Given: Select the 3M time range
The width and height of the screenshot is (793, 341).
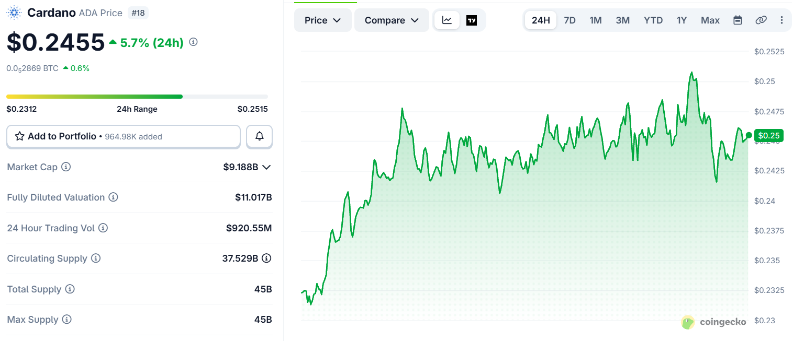Looking at the screenshot, I should click(x=623, y=20).
